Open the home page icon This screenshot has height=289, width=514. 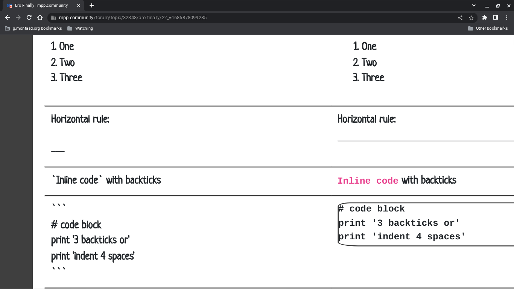pyautogui.click(x=40, y=18)
